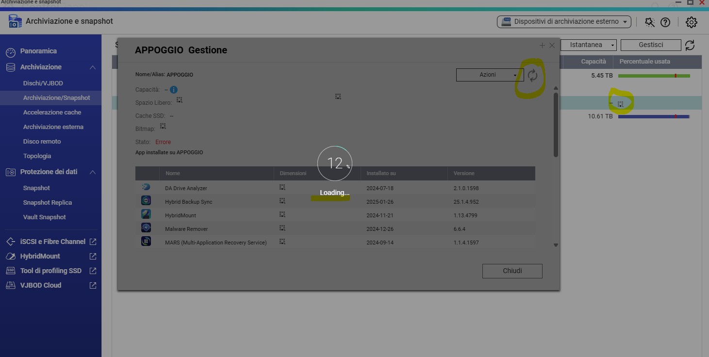This screenshot has width=709, height=357.
Task: Click the Gestisci button
Action: [x=651, y=45]
